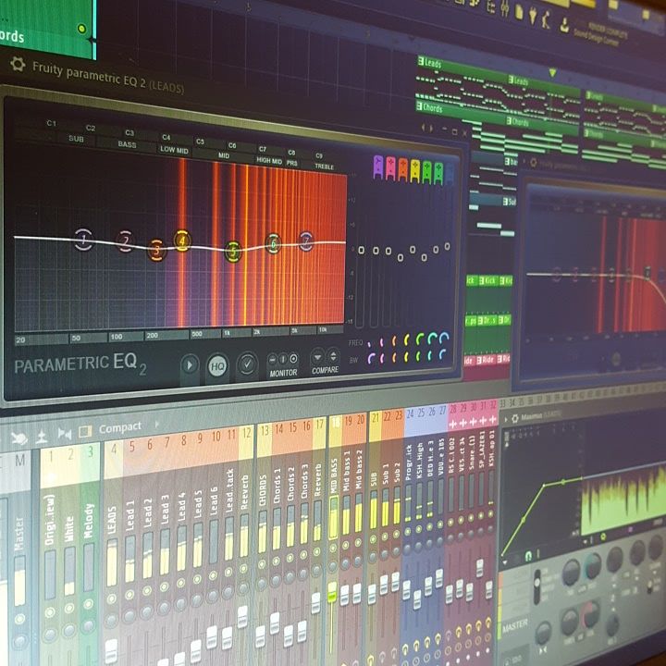Select the Master mixer track
This screenshot has width=666, height=666.
point(19,534)
